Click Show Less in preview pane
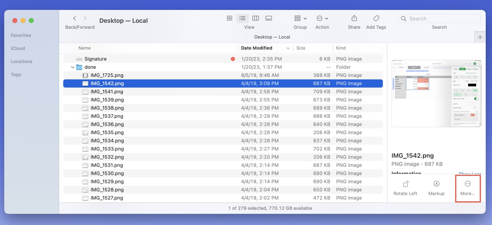This screenshot has width=492, height=225. (x=470, y=174)
